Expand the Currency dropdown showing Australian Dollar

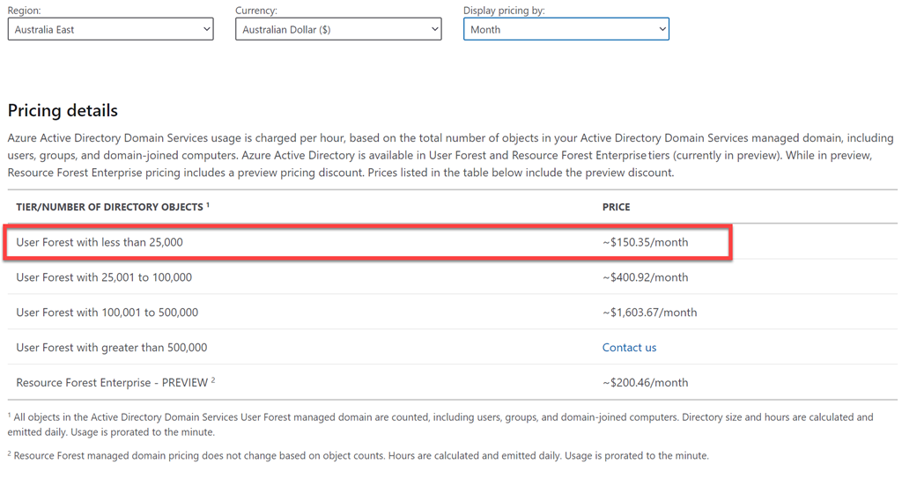click(x=337, y=29)
